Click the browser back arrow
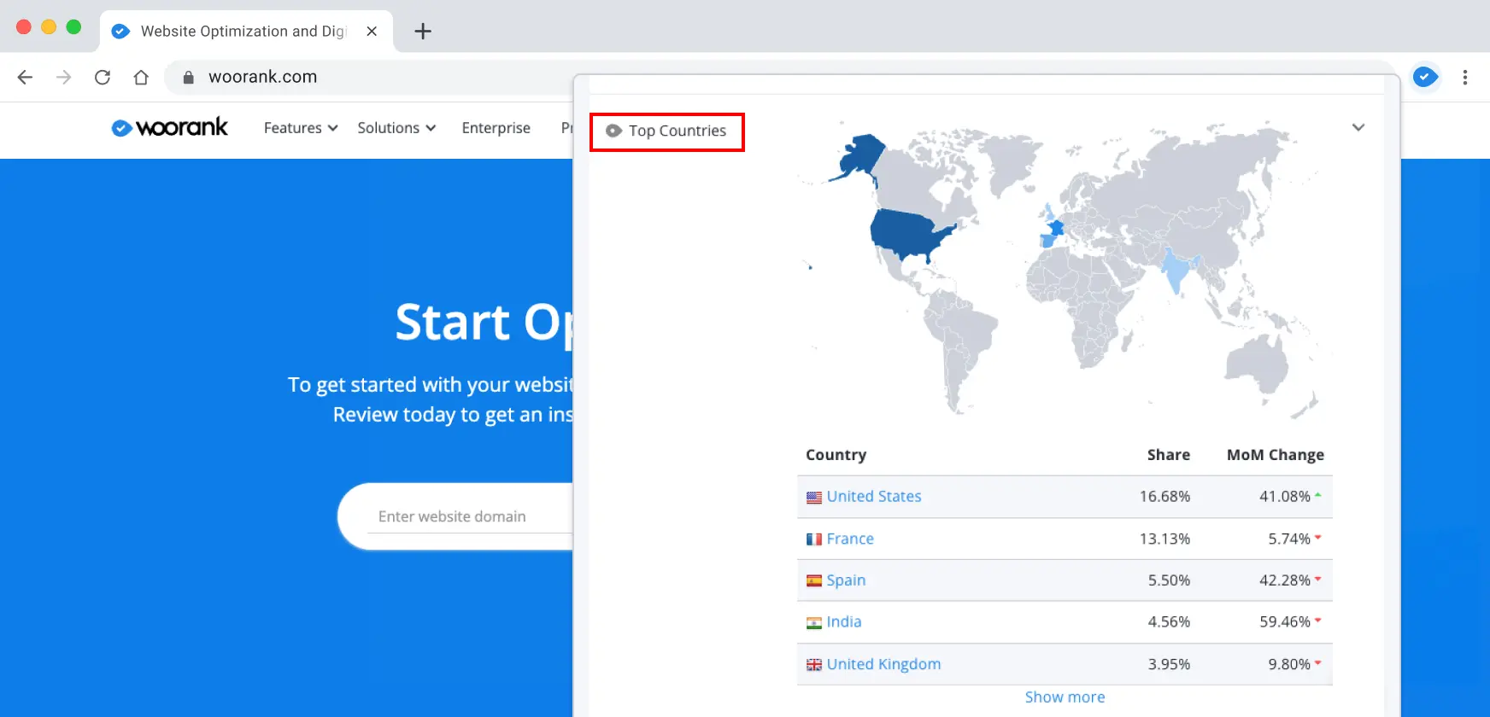1490x717 pixels. click(26, 77)
